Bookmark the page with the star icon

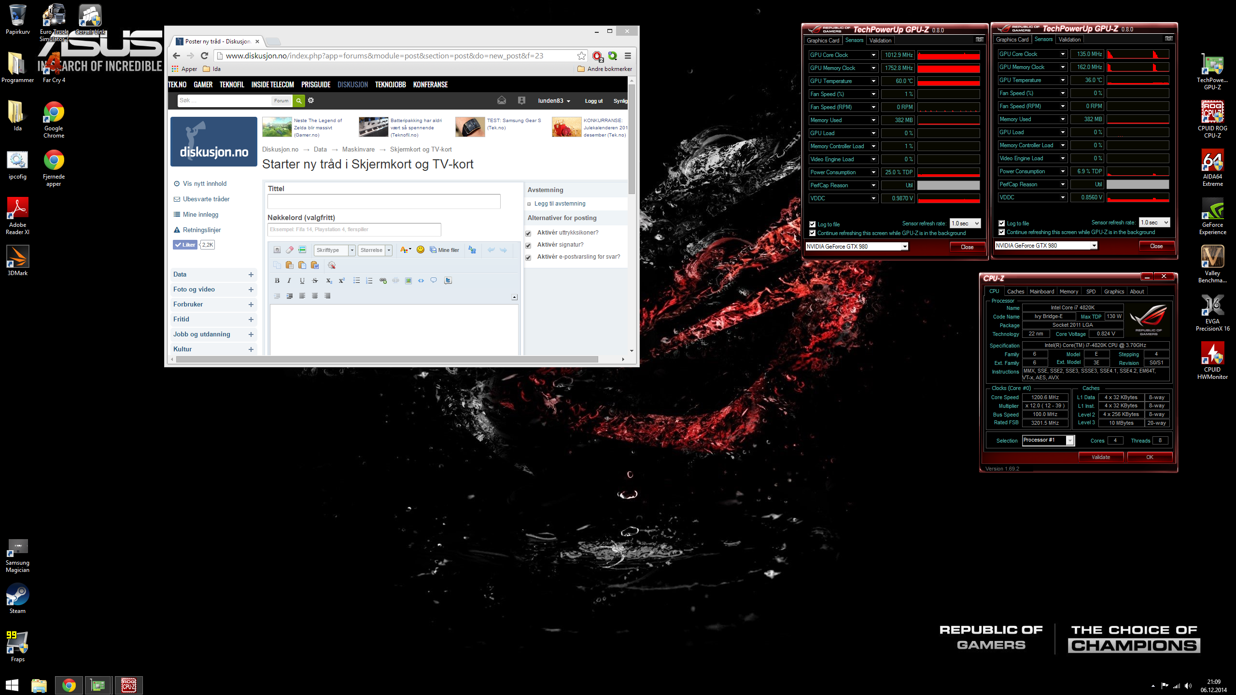point(581,56)
